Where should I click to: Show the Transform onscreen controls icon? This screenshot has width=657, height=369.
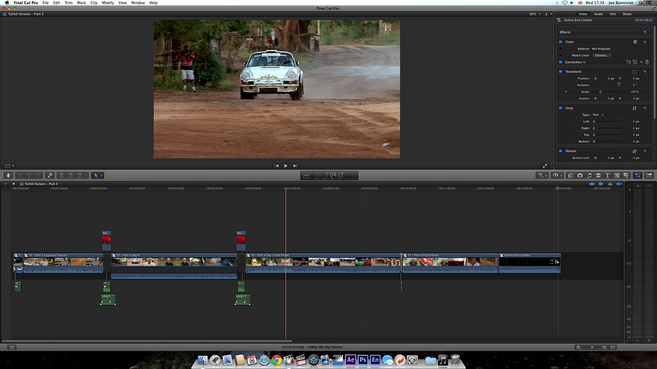pos(635,72)
